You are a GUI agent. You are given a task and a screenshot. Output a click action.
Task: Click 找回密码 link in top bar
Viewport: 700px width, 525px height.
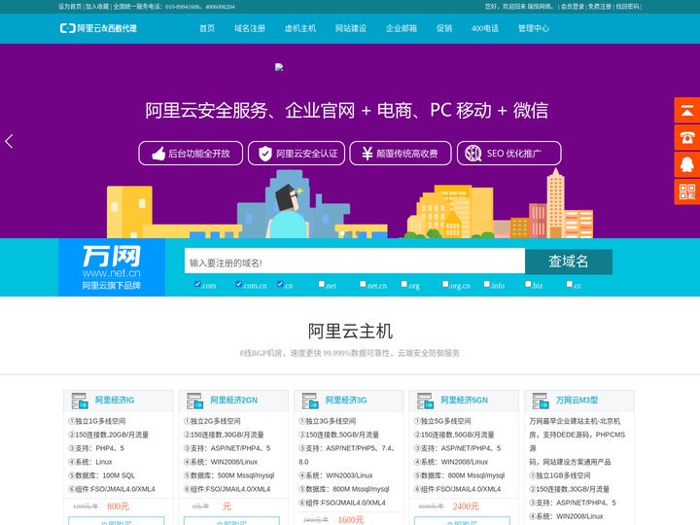coord(627,6)
